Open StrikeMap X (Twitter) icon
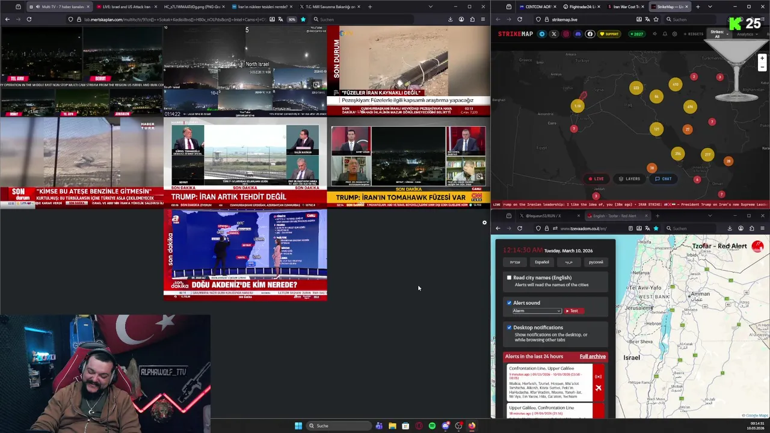 [554, 34]
